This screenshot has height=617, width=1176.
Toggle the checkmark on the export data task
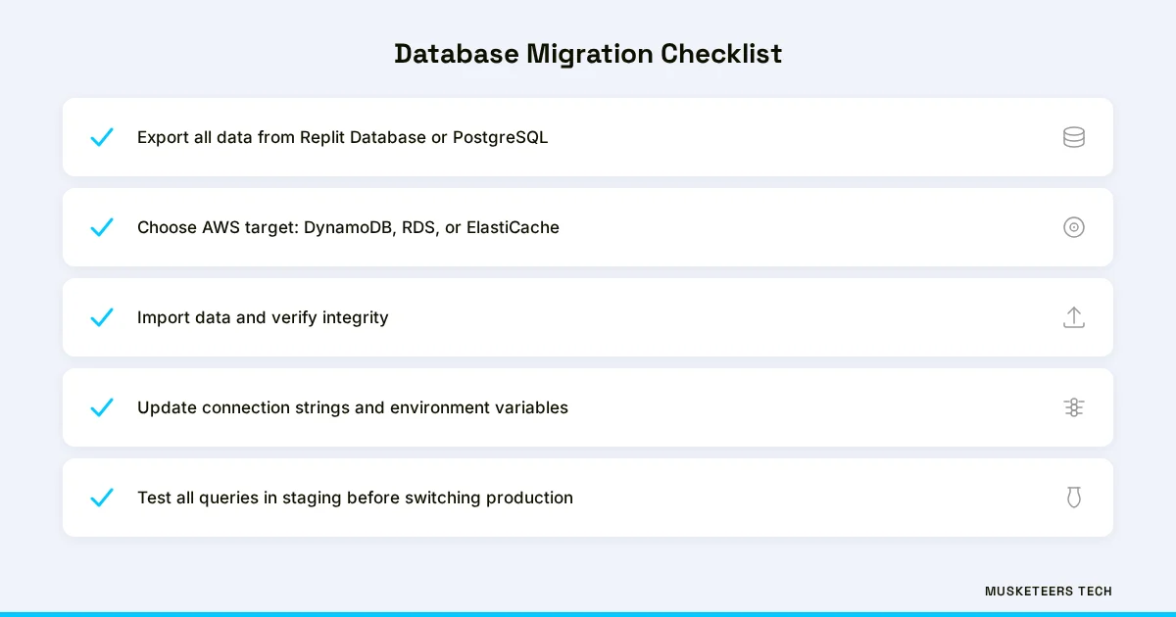click(x=102, y=137)
